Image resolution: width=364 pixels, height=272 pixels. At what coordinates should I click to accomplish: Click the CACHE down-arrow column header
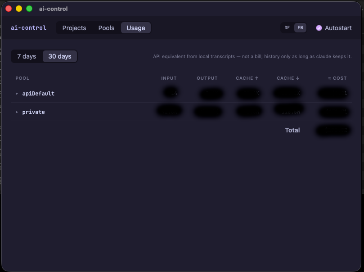(x=288, y=78)
